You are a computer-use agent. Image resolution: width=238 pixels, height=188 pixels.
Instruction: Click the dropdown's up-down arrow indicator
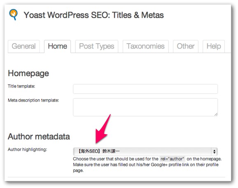(214, 151)
